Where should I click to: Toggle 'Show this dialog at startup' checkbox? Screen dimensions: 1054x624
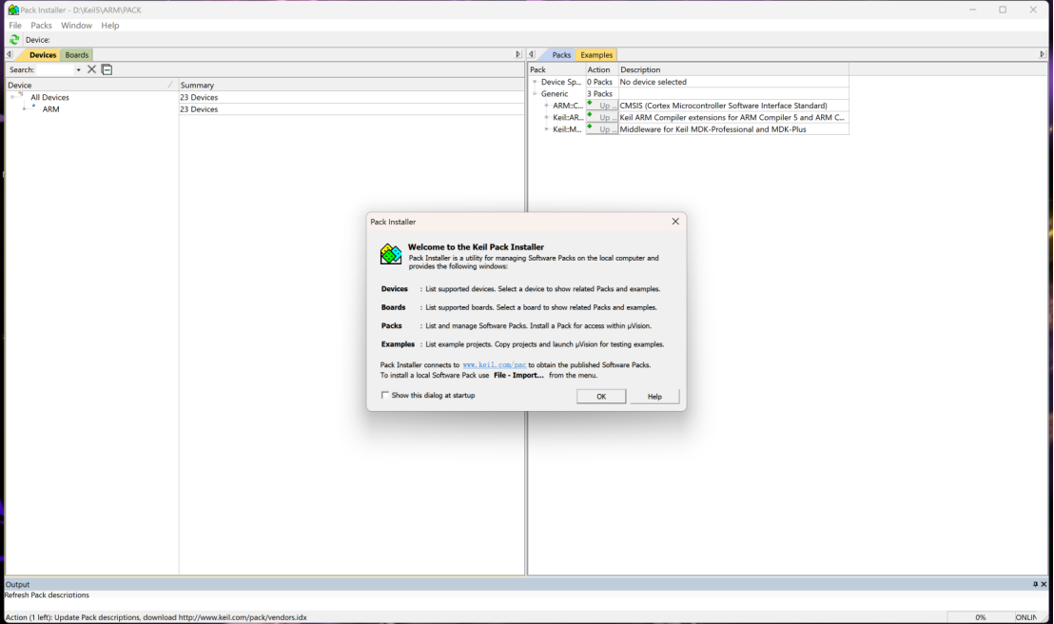coord(385,396)
